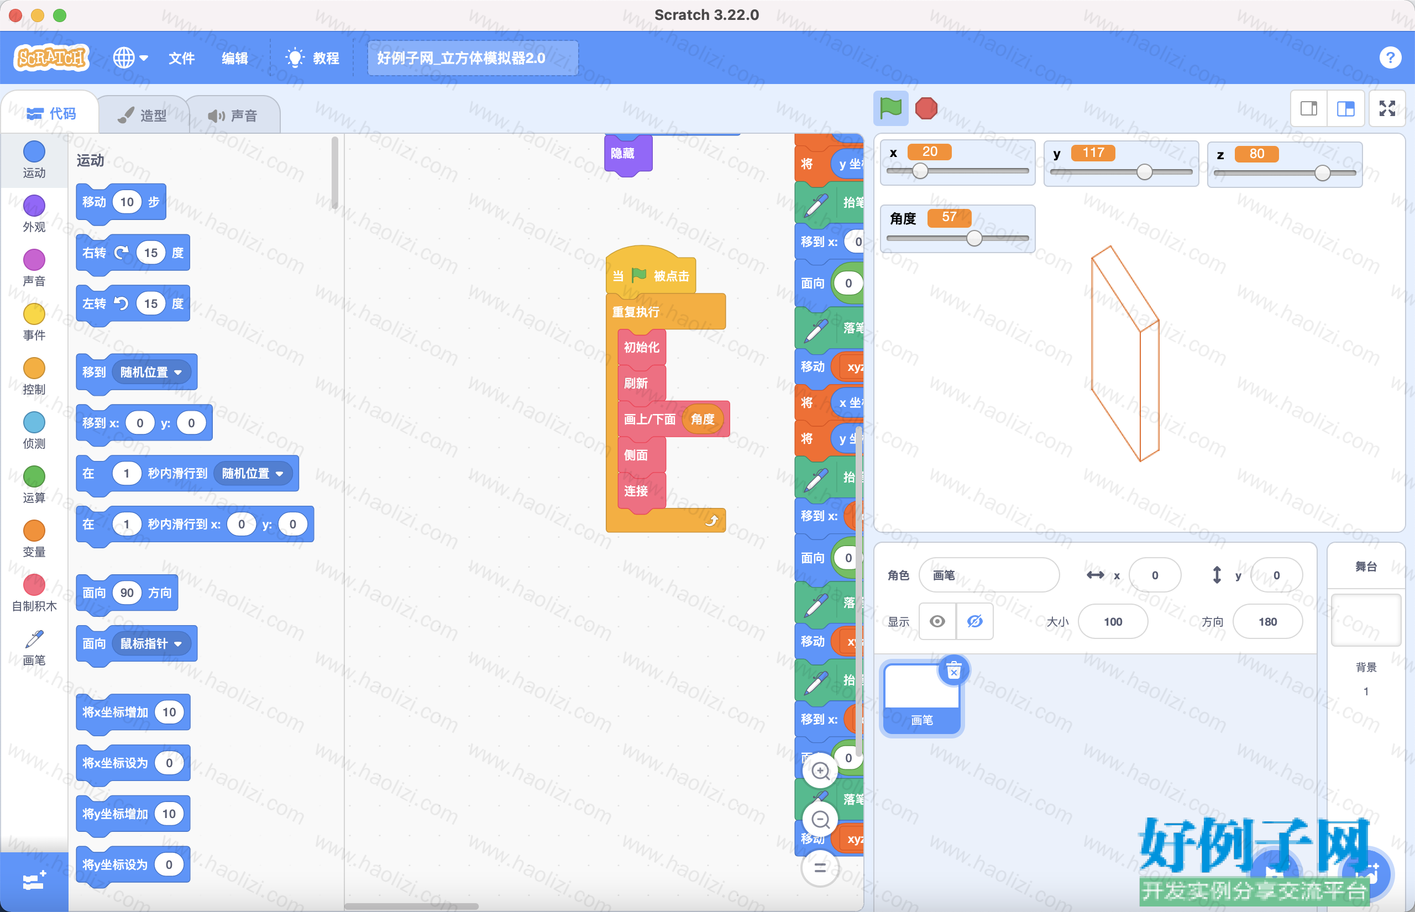Select the 事件 events category
The height and width of the screenshot is (912, 1415).
(x=34, y=322)
